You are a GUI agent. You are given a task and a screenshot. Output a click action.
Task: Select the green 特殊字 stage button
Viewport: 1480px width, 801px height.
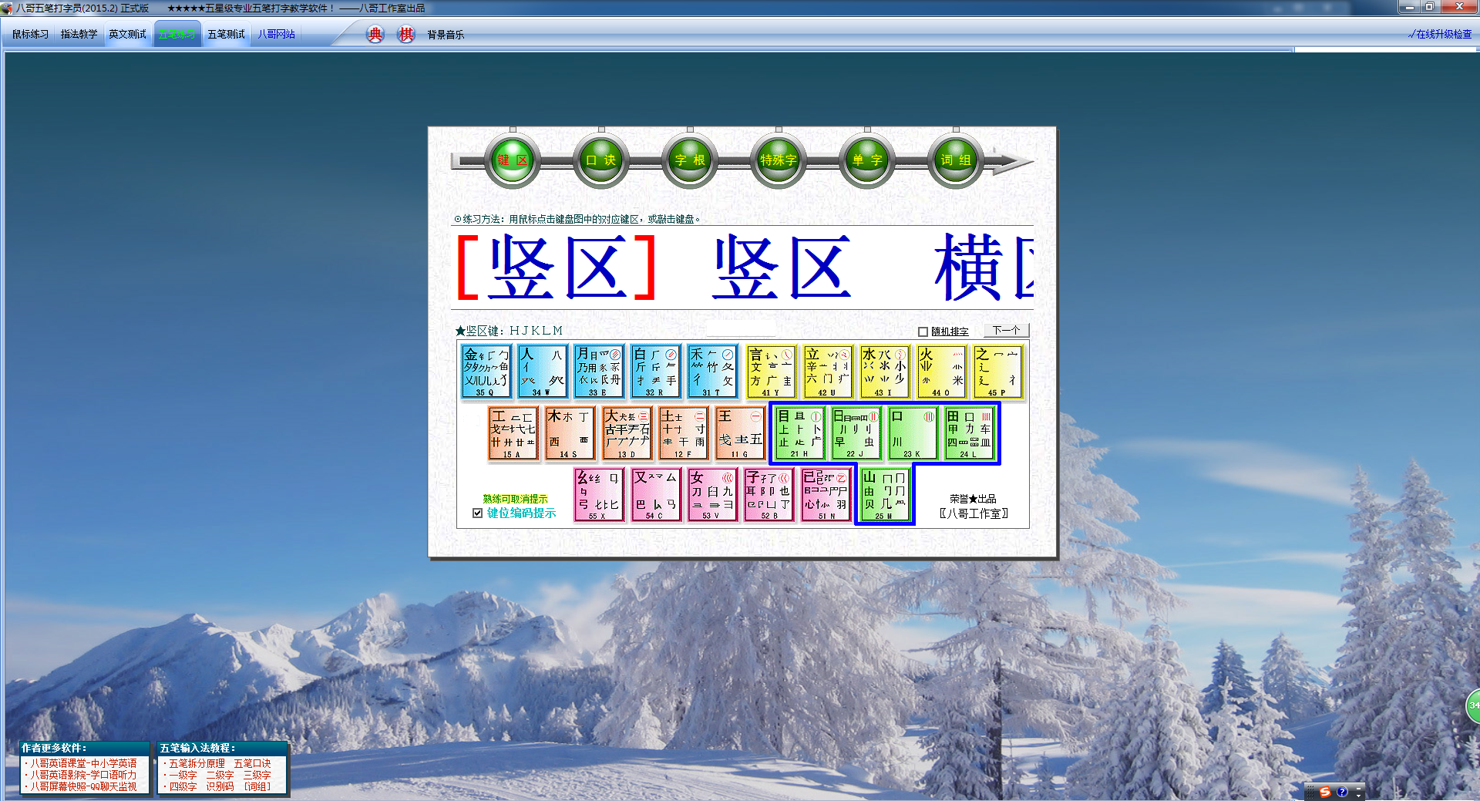(779, 160)
